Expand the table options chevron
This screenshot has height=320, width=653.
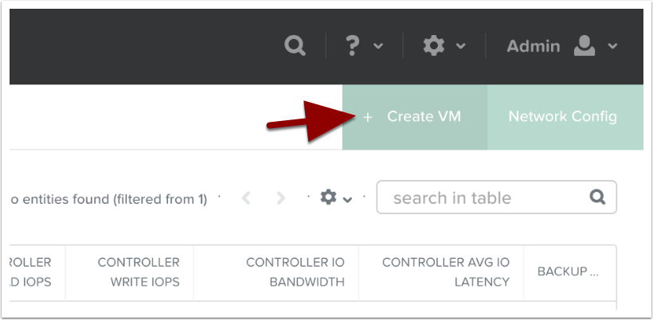pos(348,200)
